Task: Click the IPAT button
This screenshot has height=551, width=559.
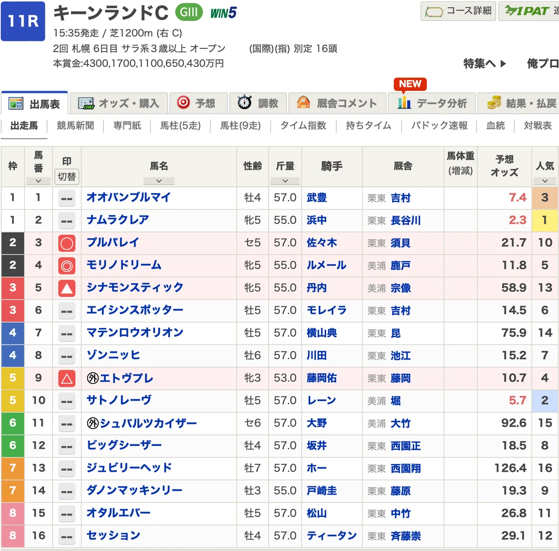Action: (x=529, y=11)
